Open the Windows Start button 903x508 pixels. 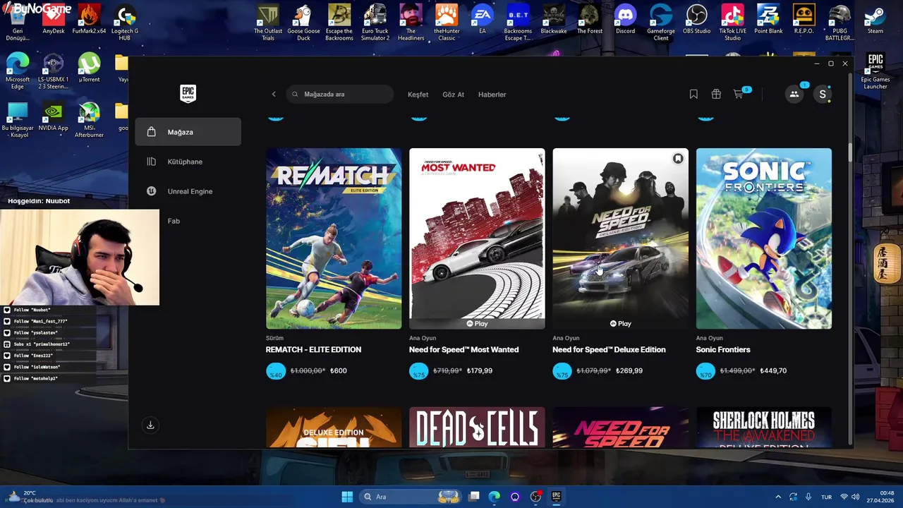click(x=347, y=497)
